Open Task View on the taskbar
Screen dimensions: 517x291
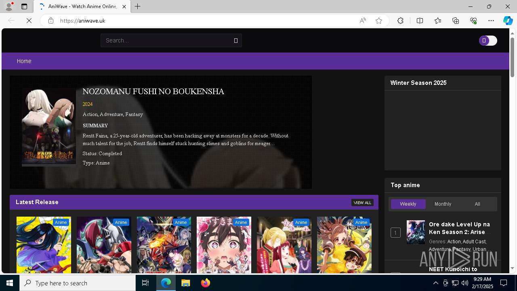145,283
